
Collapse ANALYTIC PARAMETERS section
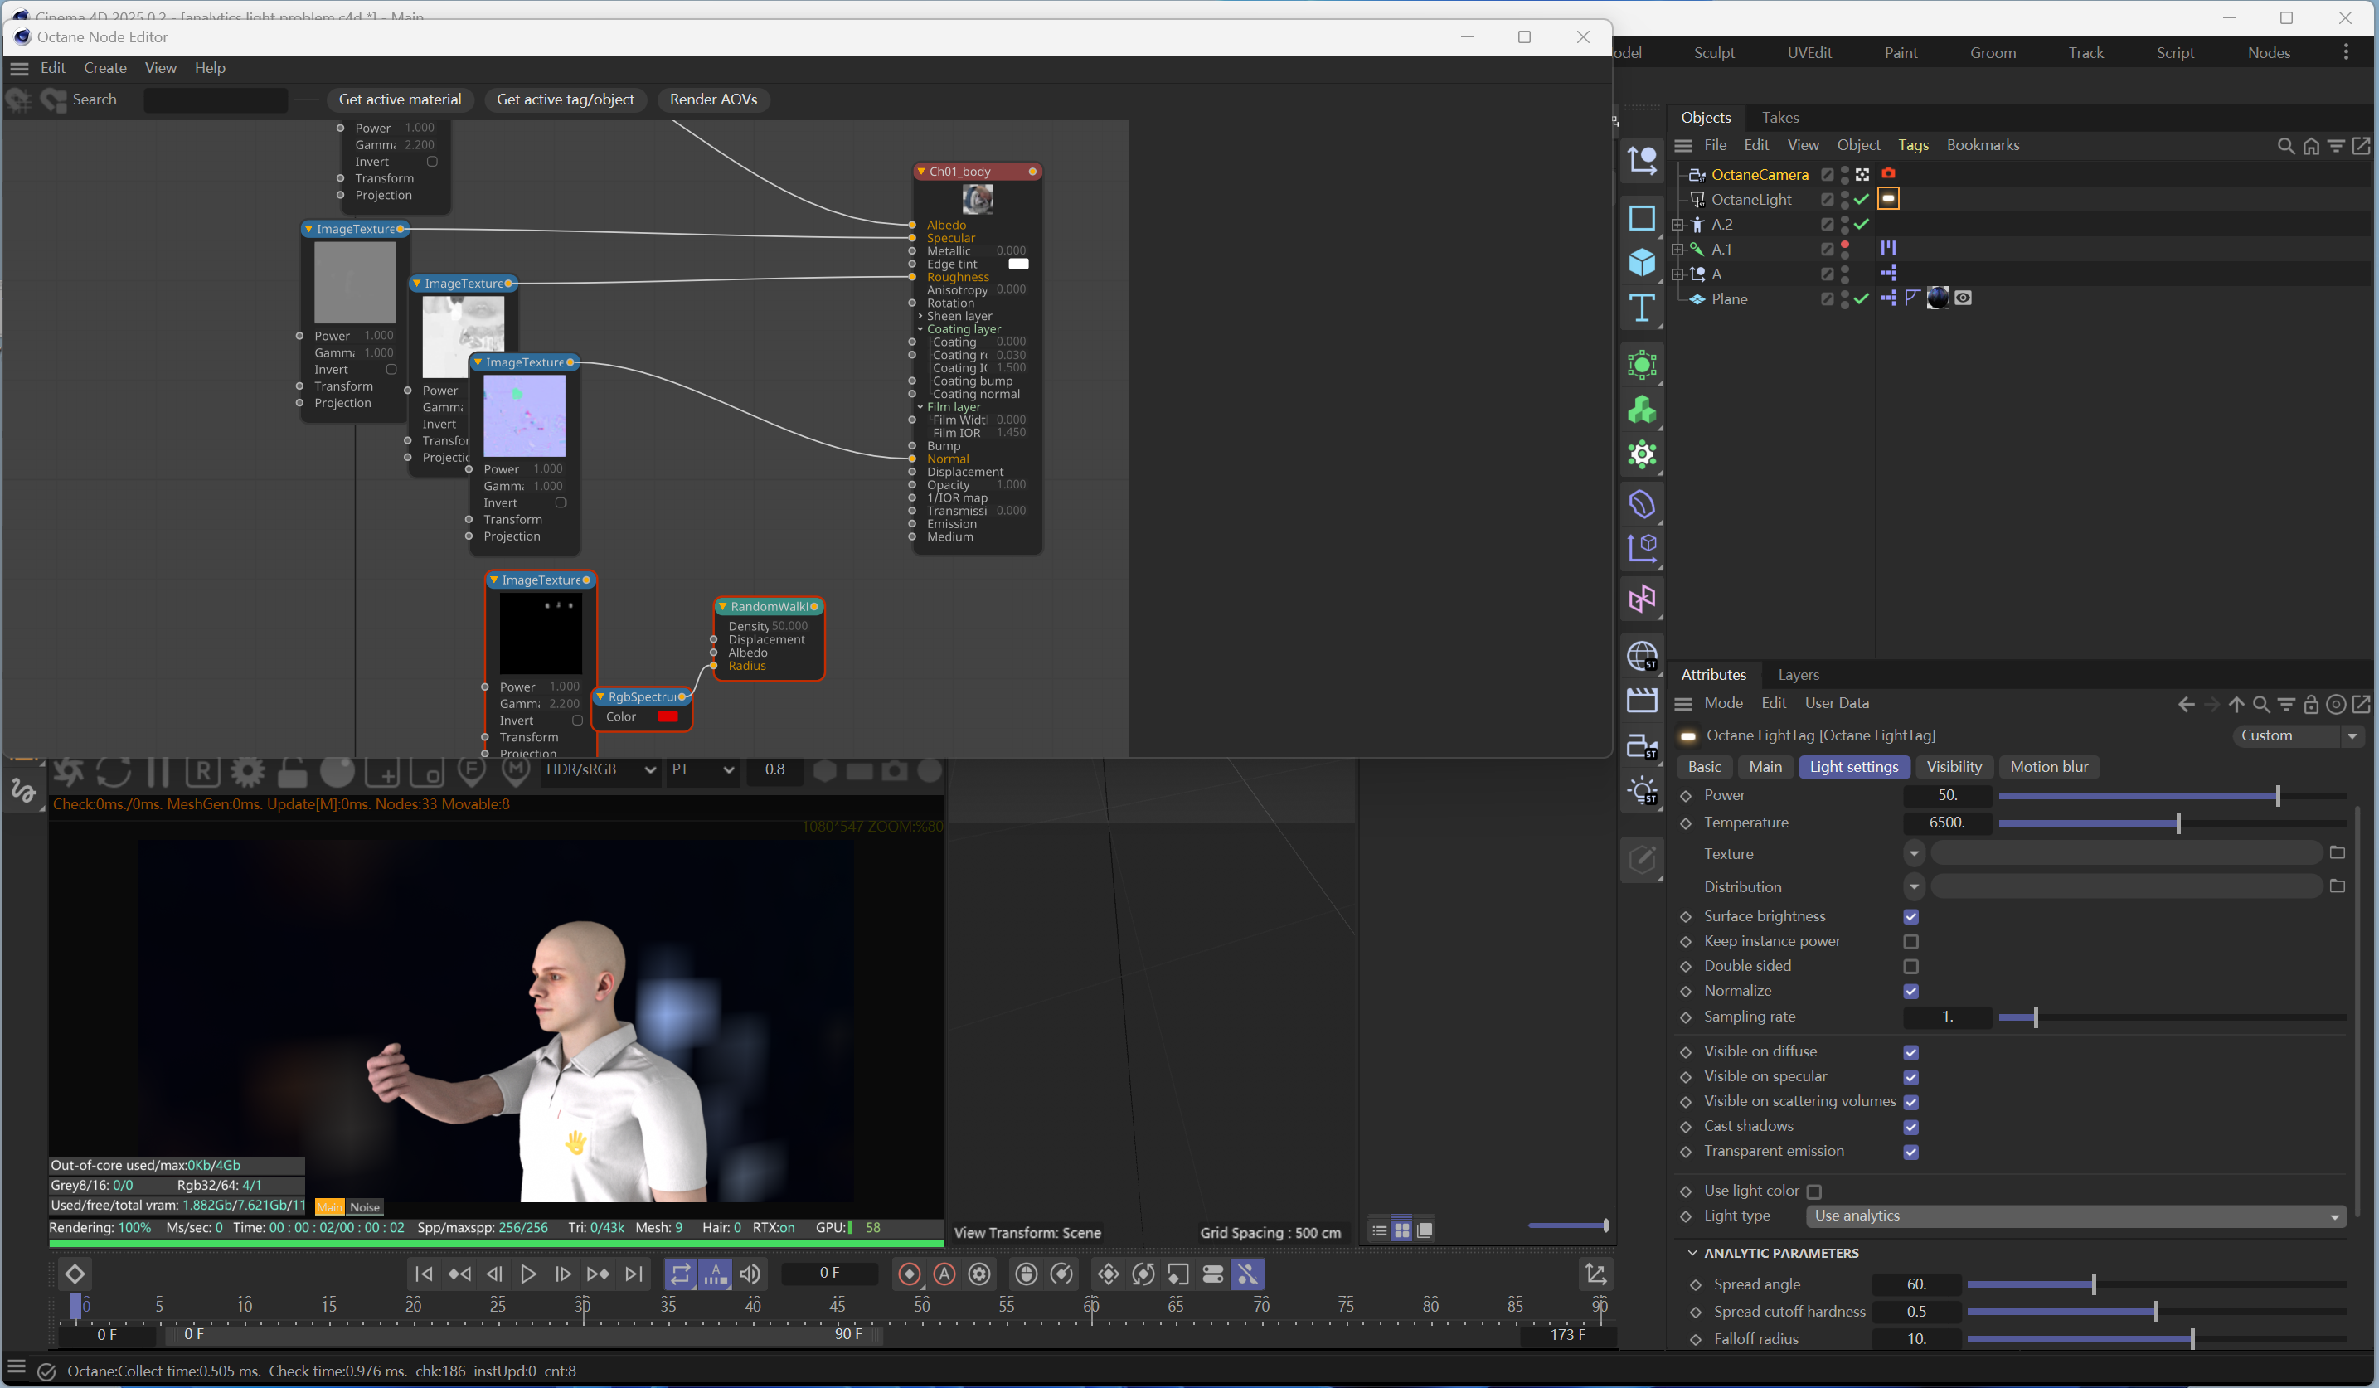click(x=1692, y=1253)
